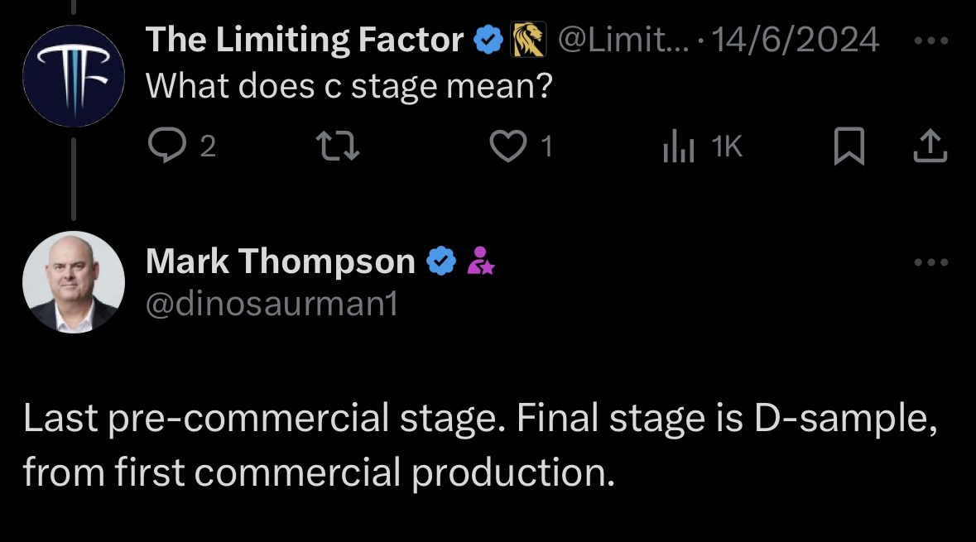Click The Limiting Factor profile avatar
This screenshot has height=542, width=976.
click(x=74, y=76)
